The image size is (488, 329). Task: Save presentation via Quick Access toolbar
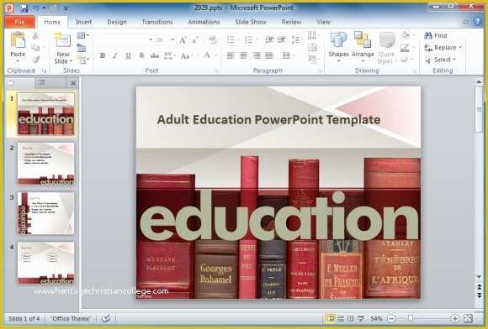click(24, 8)
